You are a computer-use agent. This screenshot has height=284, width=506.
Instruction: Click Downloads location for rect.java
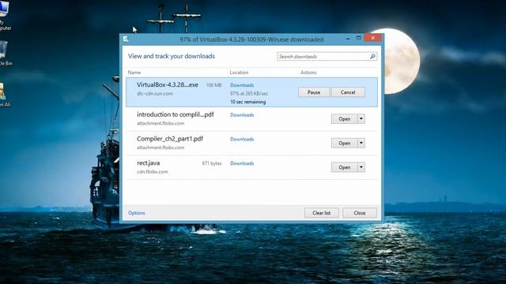tap(242, 163)
